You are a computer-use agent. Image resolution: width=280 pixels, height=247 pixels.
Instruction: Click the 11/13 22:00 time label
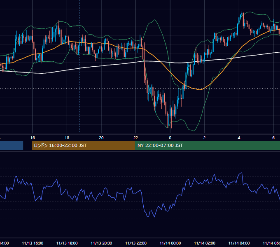point(136,243)
